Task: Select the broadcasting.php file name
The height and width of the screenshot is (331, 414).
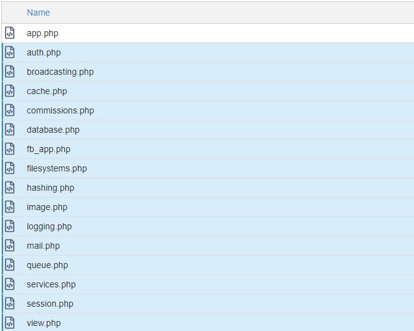Action: [x=60, y=72]
